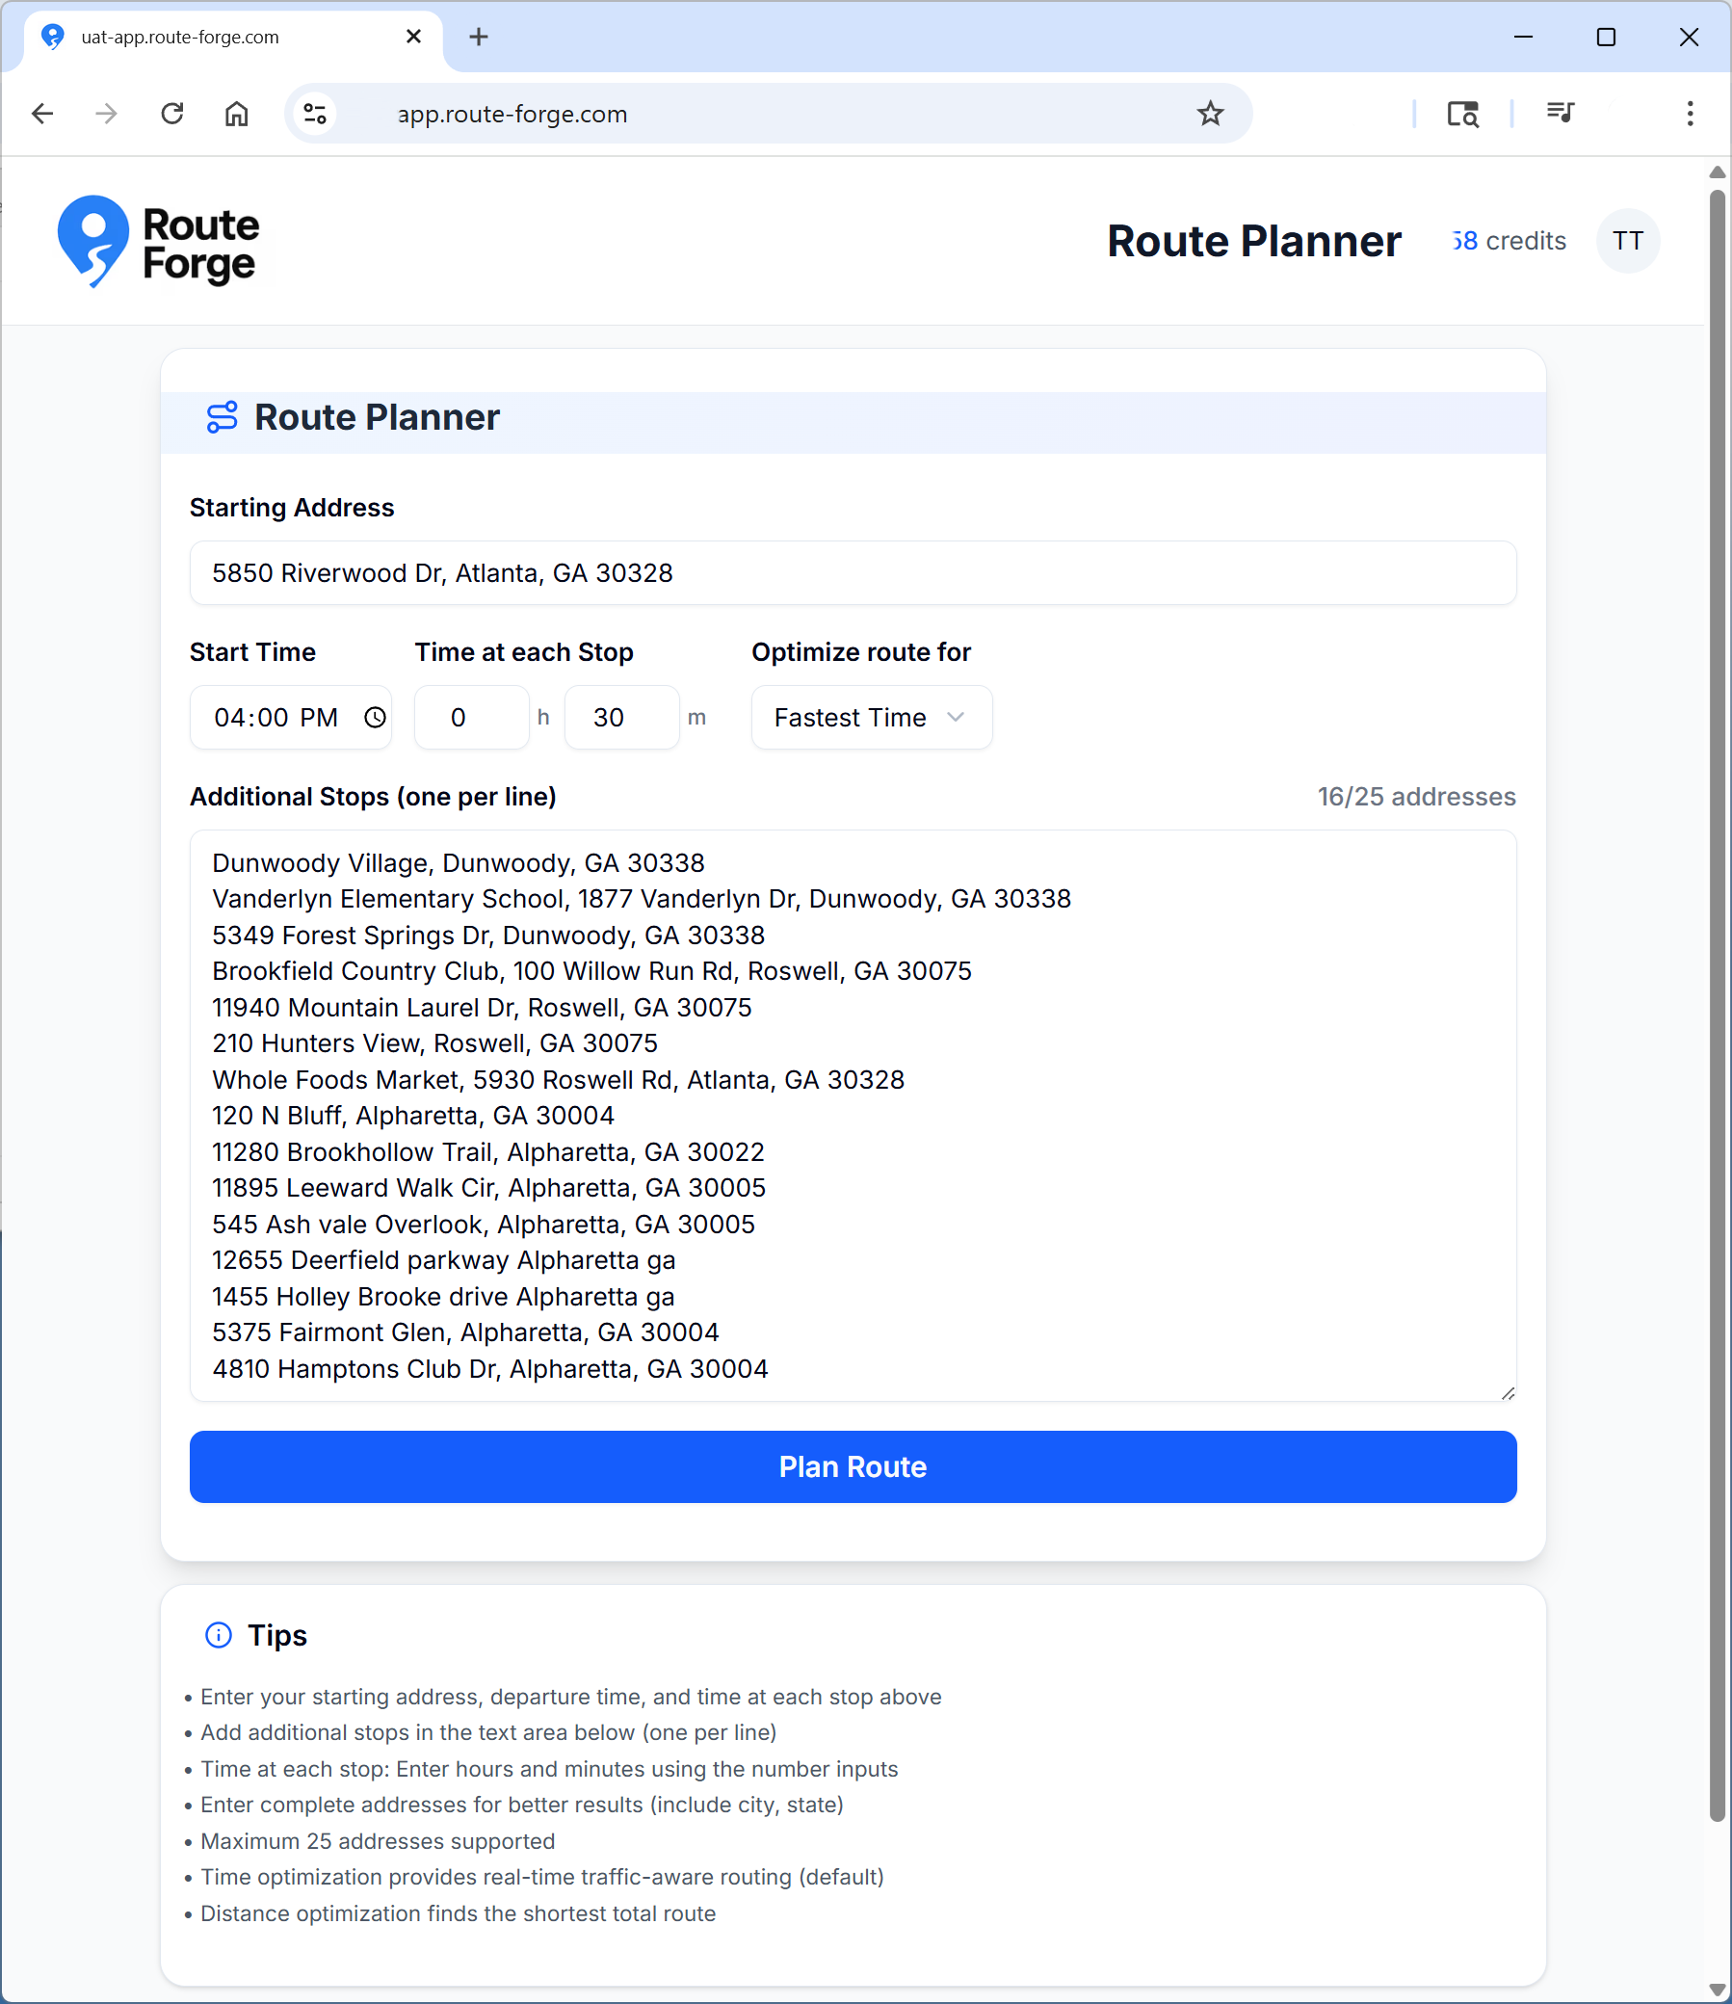
Task: Close the uat-app.route-forge.com tab
Action: click(x=414, y=37)
